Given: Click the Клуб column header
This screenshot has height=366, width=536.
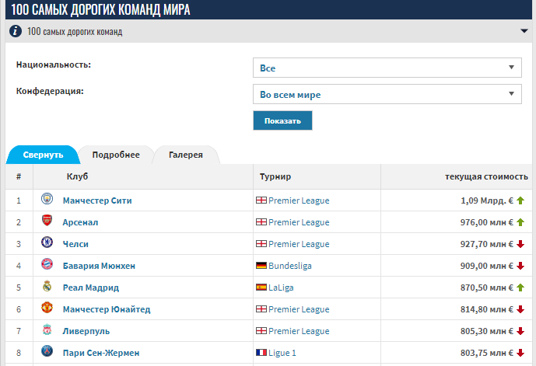Looking at the screenshot, I should coord(77,176).
